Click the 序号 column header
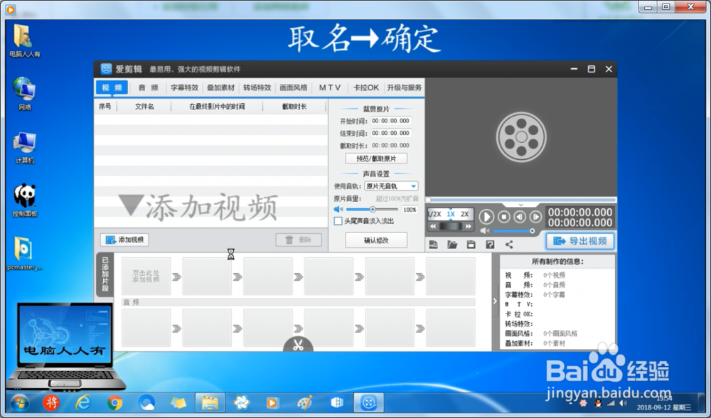 [105, 107]
